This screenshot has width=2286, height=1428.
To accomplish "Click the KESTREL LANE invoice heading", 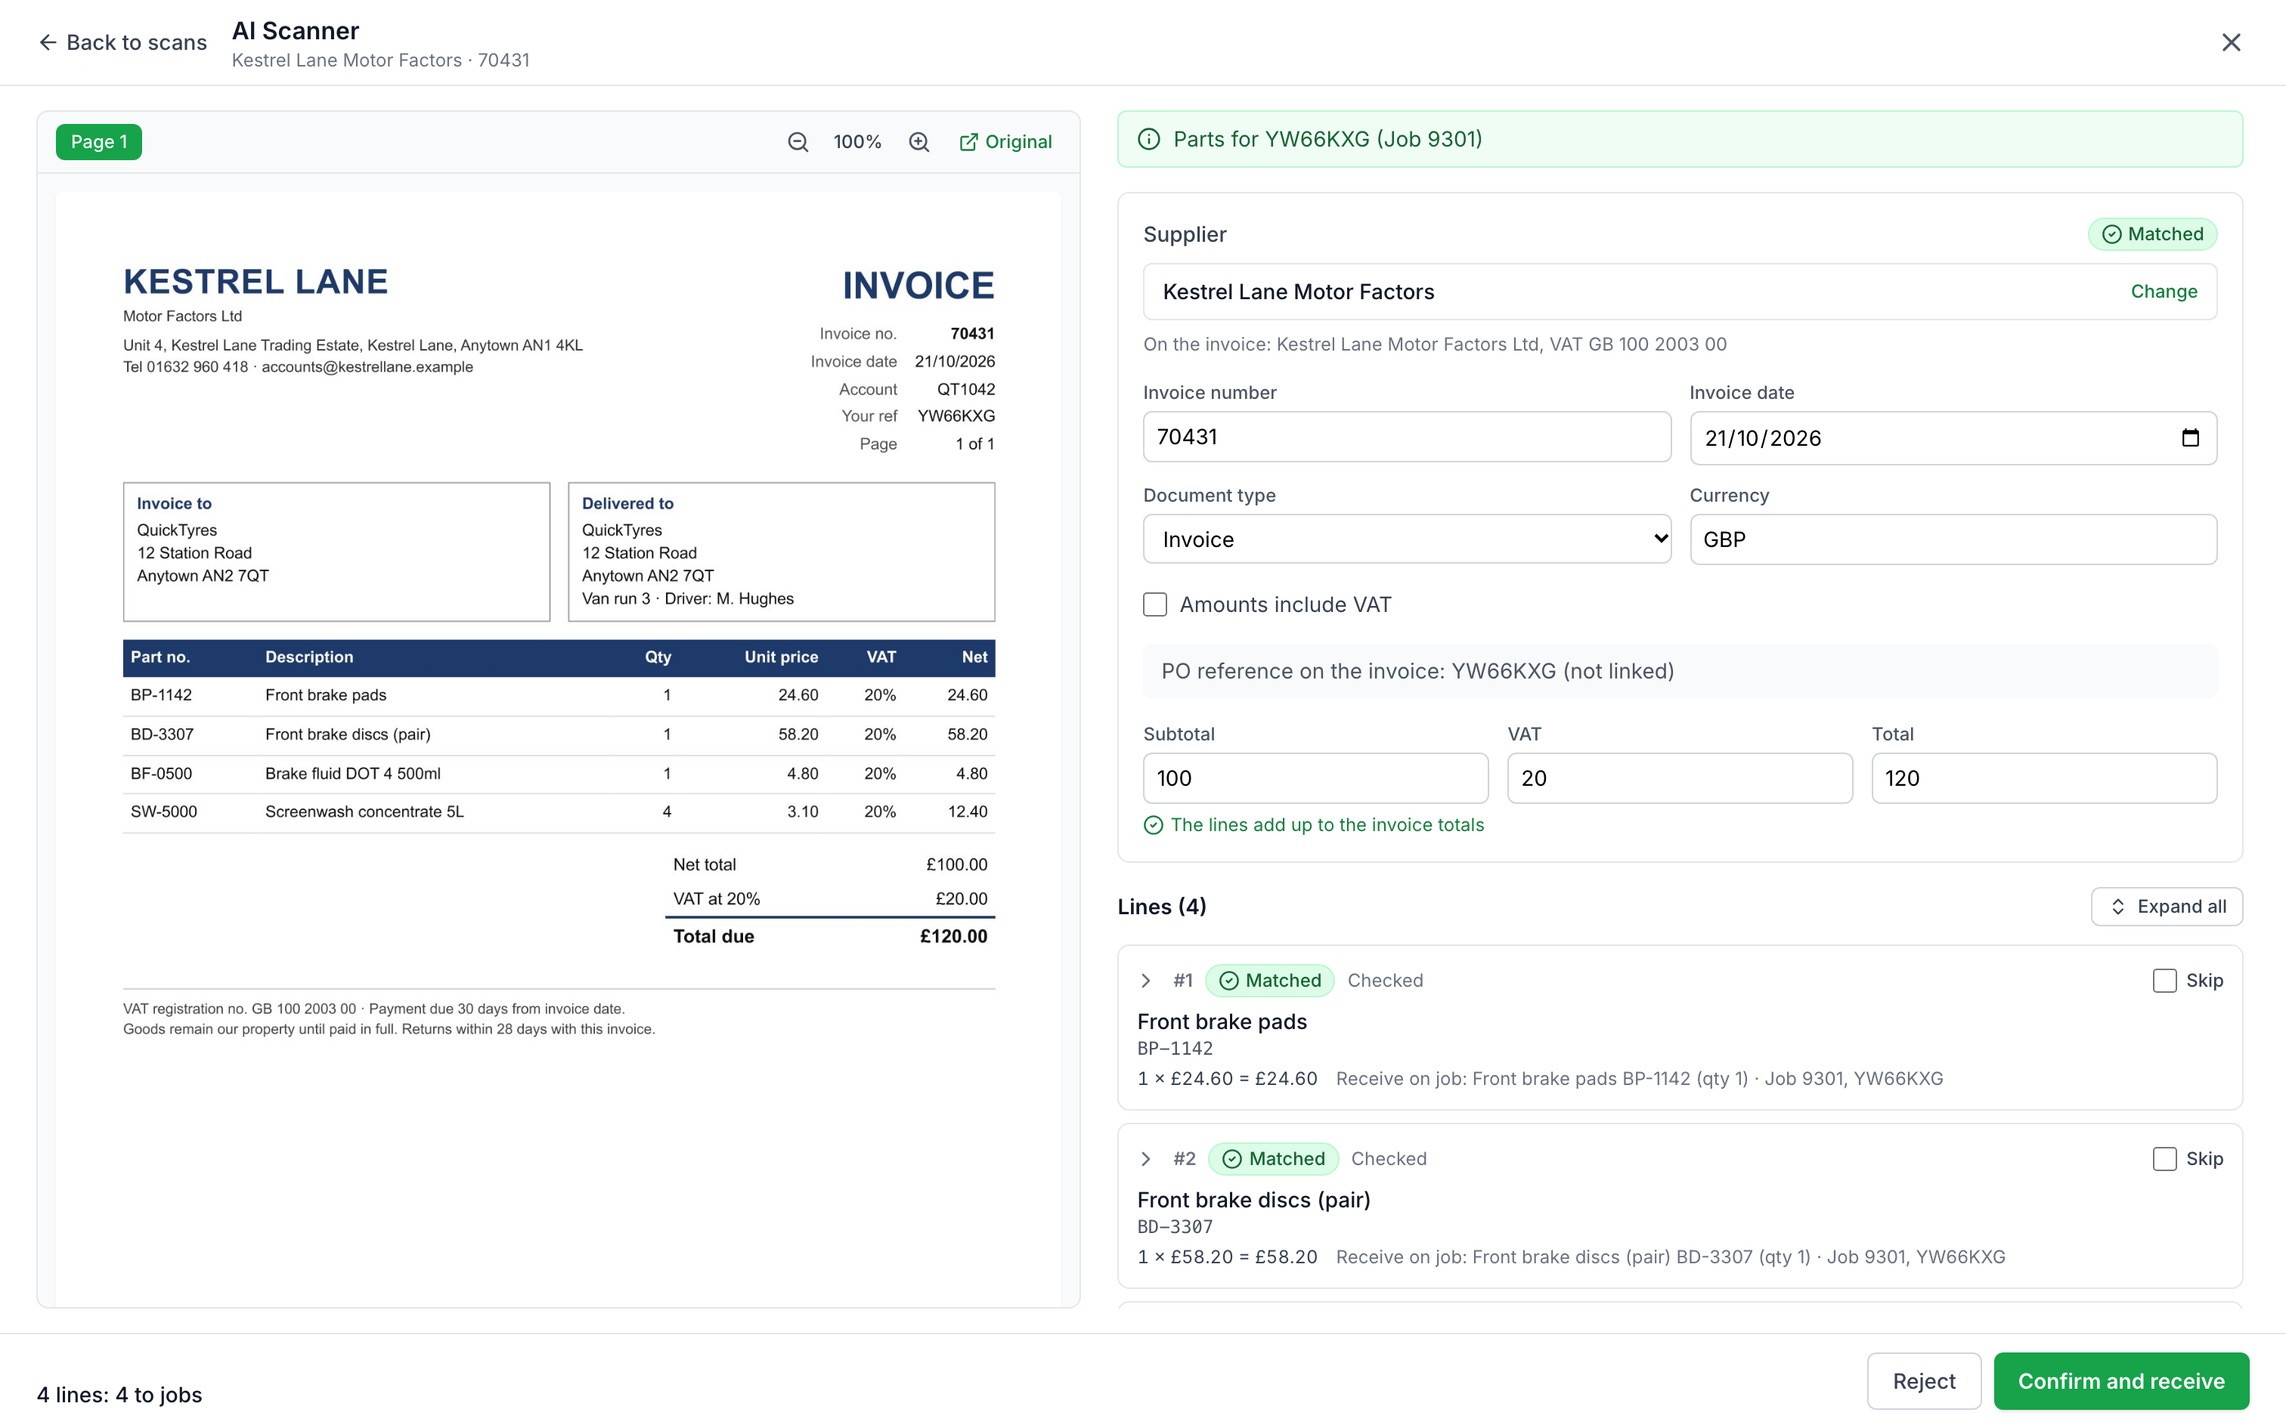I will pos(255,281).
